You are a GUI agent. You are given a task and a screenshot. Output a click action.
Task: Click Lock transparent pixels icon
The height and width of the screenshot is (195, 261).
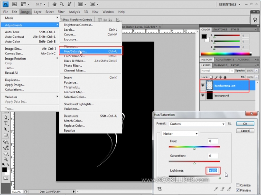coord(211,77)
